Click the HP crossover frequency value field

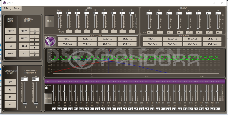(x=36, y=79)
